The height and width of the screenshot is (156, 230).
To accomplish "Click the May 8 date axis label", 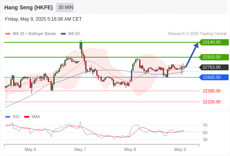I will [130, 149].
